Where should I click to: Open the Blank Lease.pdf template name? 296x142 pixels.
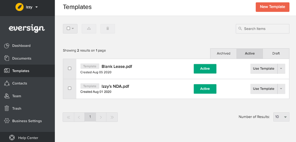pyautogui.click(x=117, y=66)
